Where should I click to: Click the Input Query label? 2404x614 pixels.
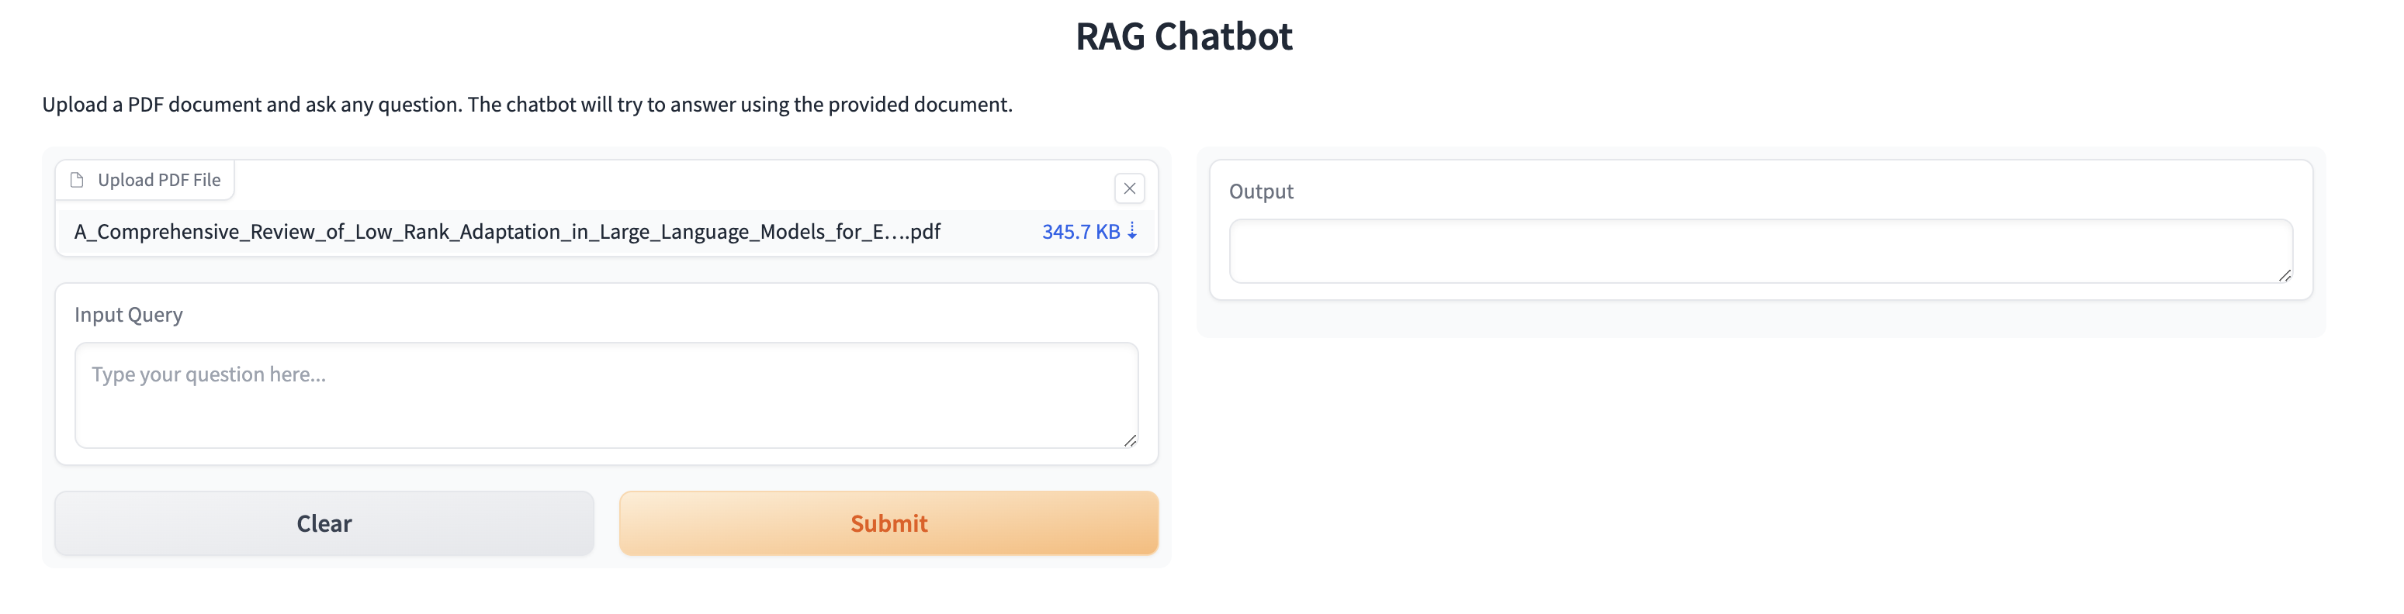pyautogui.click(x=129, y=315)
